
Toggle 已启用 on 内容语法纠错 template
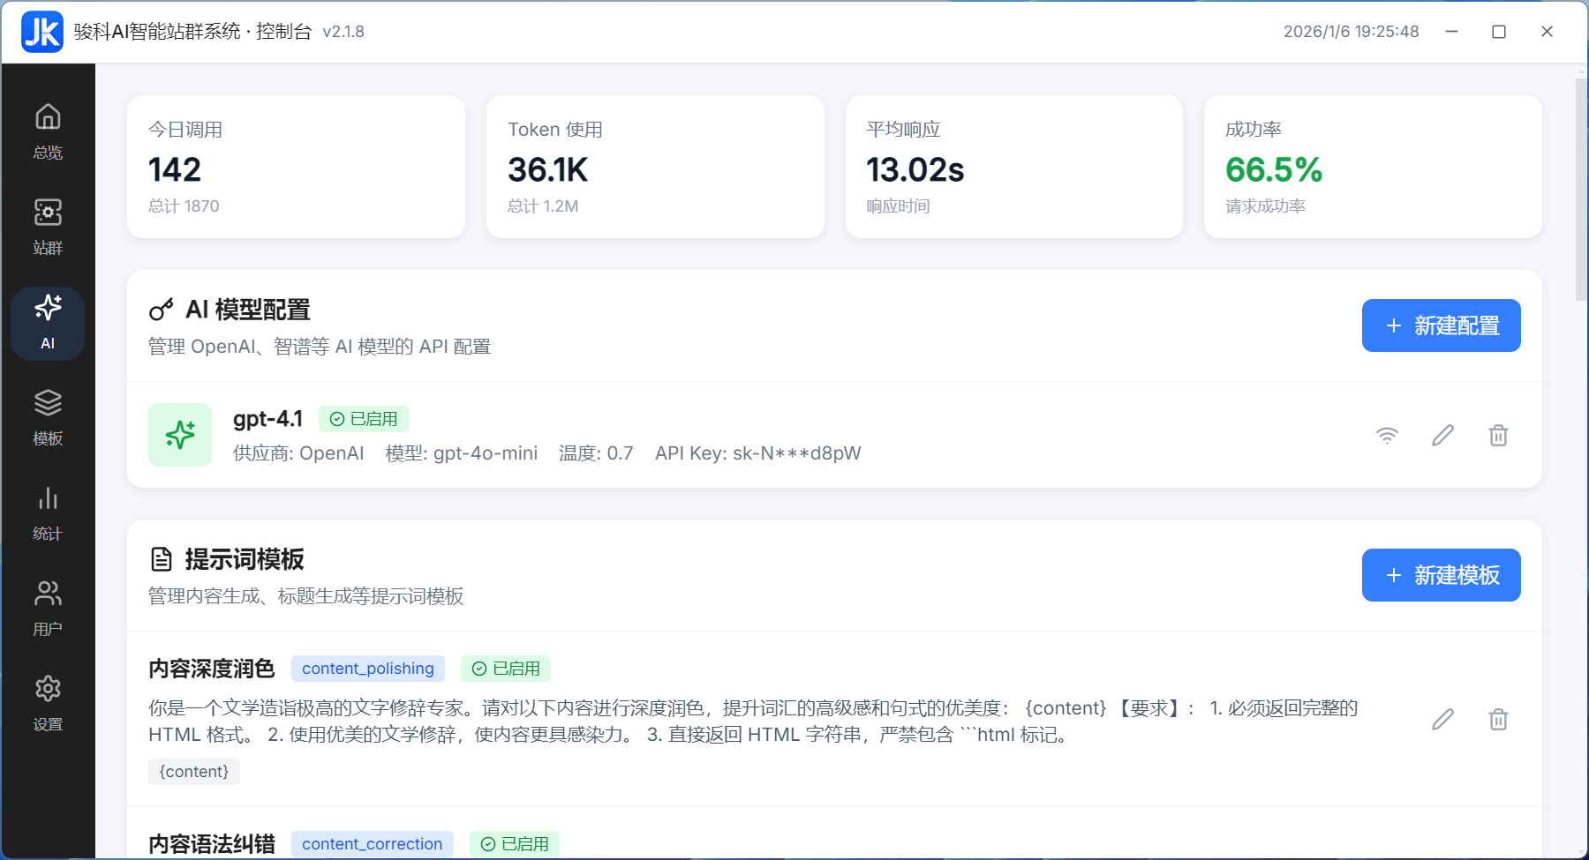click(x=515, y=843)
